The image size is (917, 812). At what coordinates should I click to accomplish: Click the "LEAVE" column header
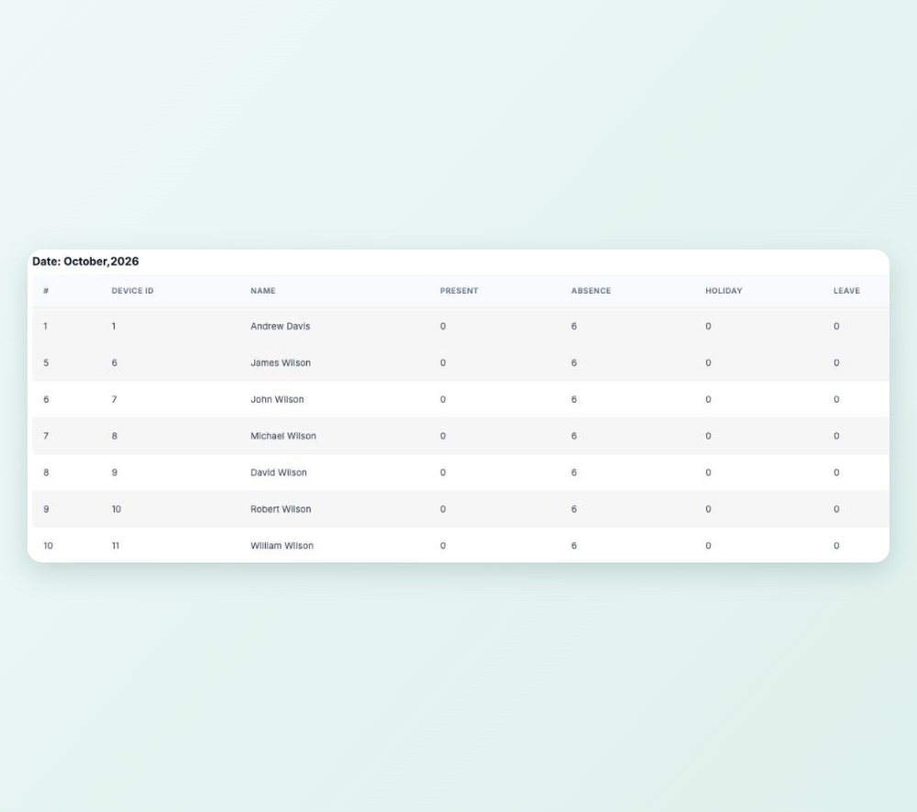[846, 291]
